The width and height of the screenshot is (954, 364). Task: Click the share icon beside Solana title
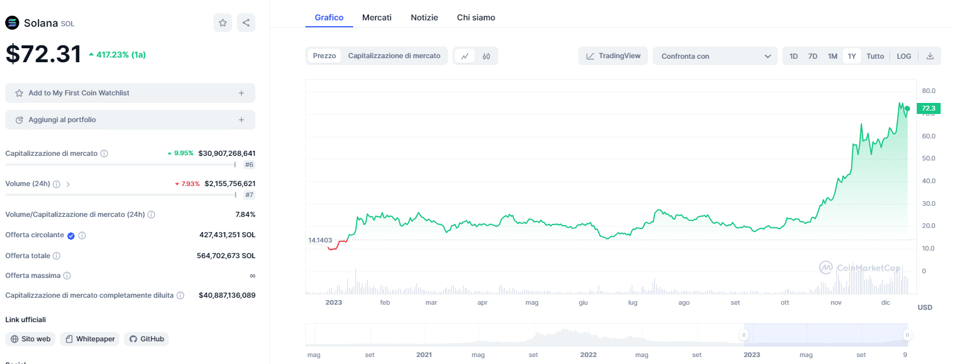click(x=246, y=23)
